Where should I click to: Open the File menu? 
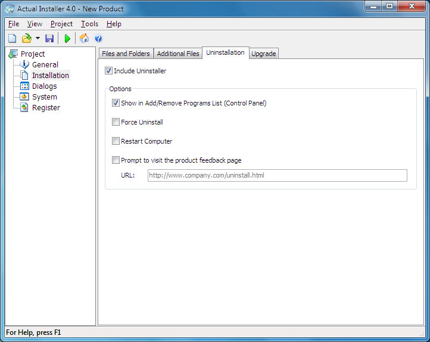click(14, 24)
